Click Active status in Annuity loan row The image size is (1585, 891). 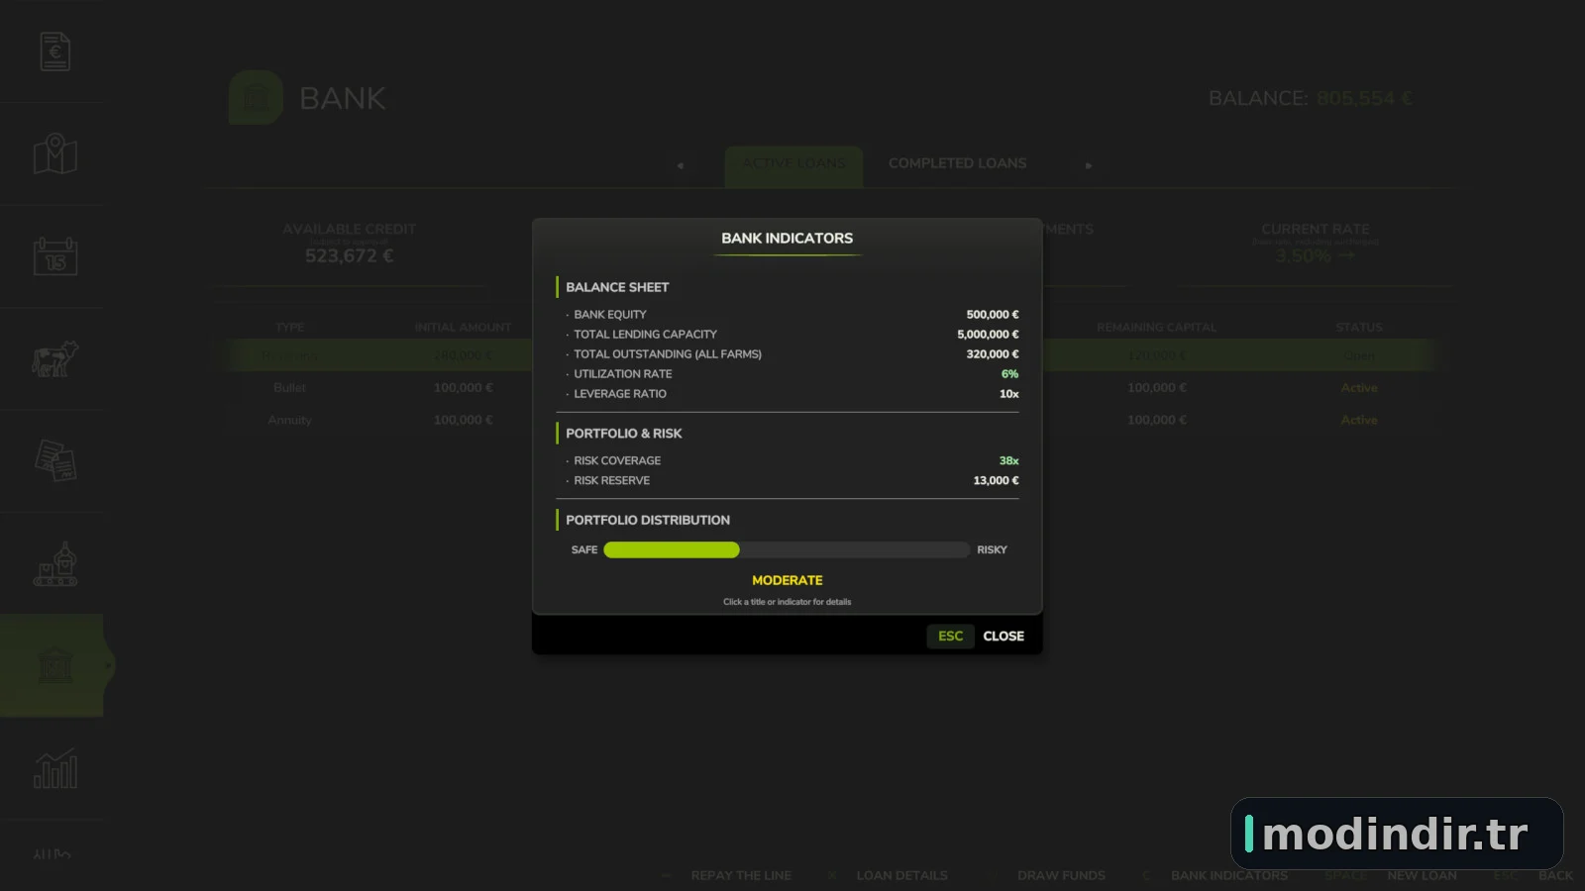point(1358,420)
